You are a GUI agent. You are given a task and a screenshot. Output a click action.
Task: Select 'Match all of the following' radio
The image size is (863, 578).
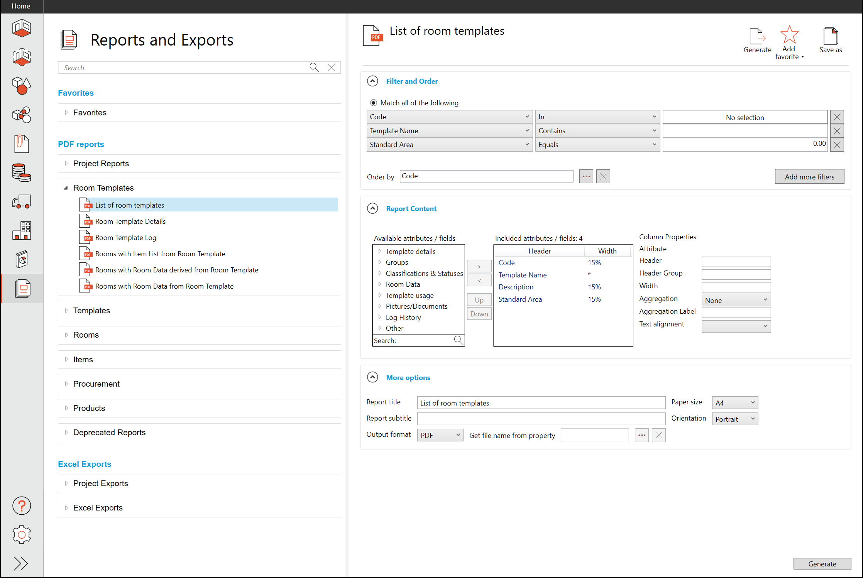(x=373, y=103)
